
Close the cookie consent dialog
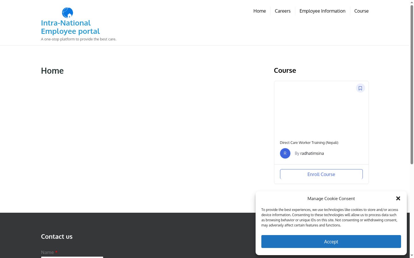point(398,198)
